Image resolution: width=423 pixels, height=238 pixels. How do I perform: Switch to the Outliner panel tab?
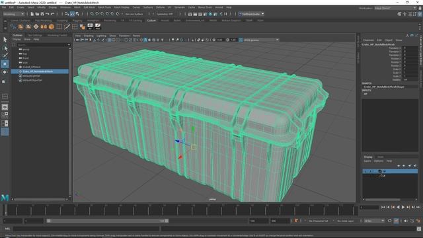click(18, 35)
